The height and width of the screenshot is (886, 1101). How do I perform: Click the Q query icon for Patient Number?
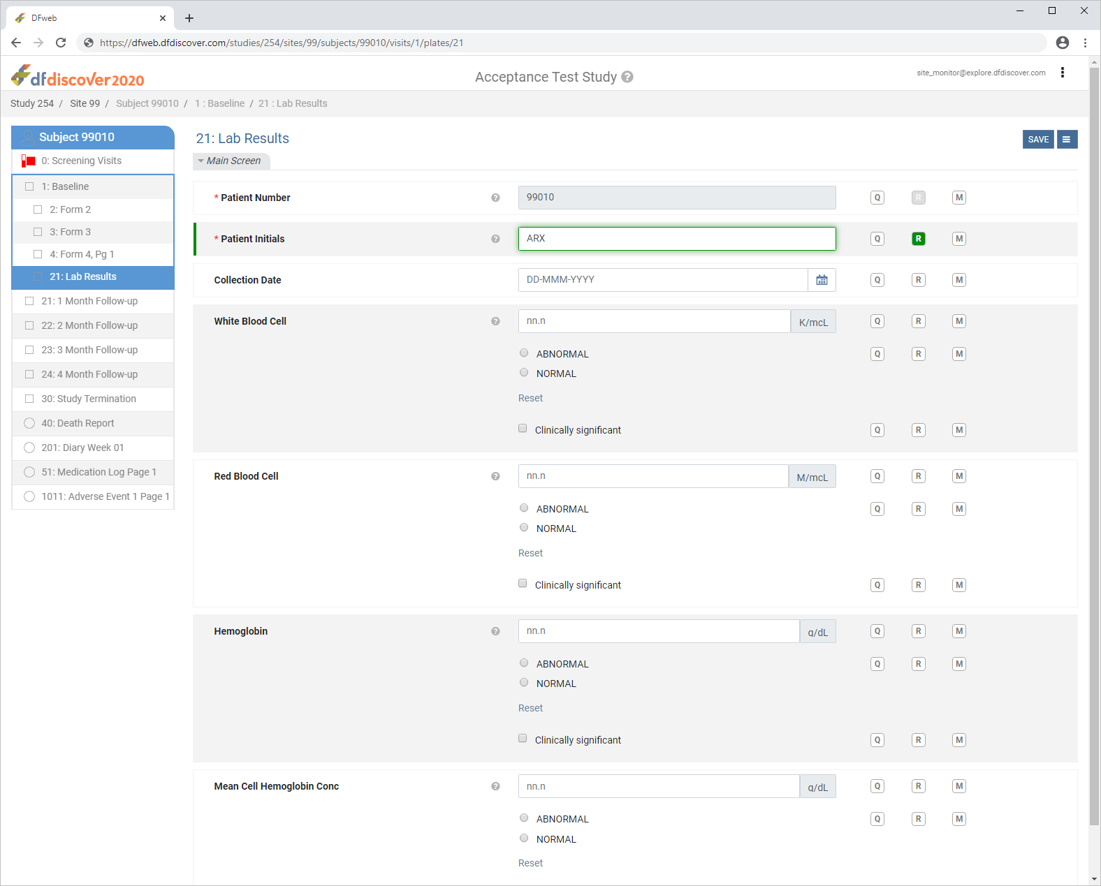point(877,198)
